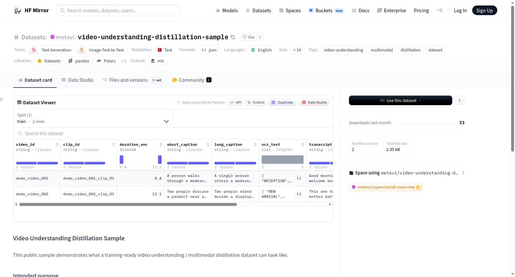Click the metavi owner name link
Screen dimensions: 515x277
pos(65,37)
